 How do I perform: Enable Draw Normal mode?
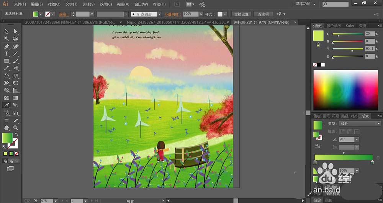tap(5, 161)
